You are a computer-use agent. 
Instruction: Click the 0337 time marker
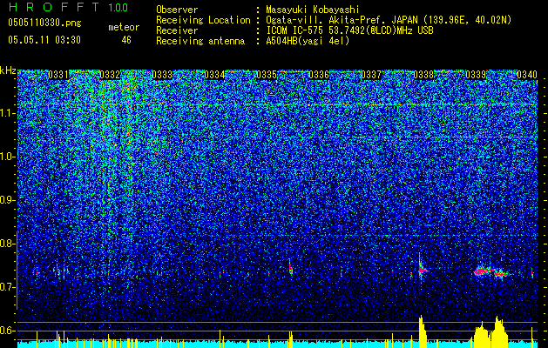[371, 75]
